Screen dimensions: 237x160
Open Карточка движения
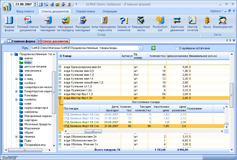[x=177, y=24]
